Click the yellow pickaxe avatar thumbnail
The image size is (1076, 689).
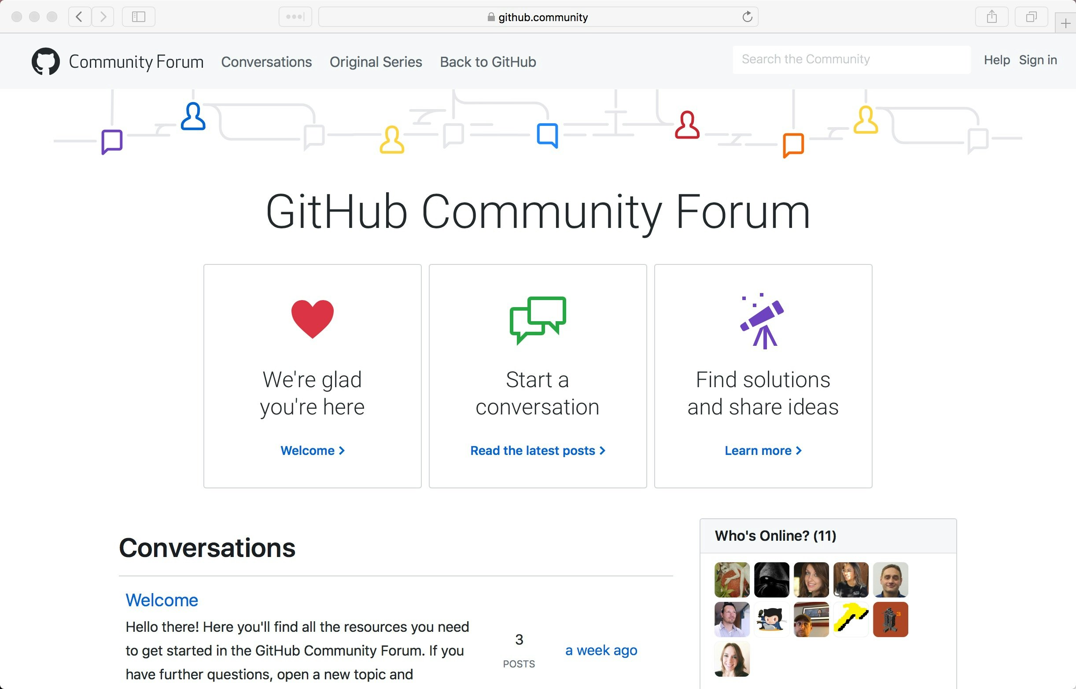[x=851, y=619]
